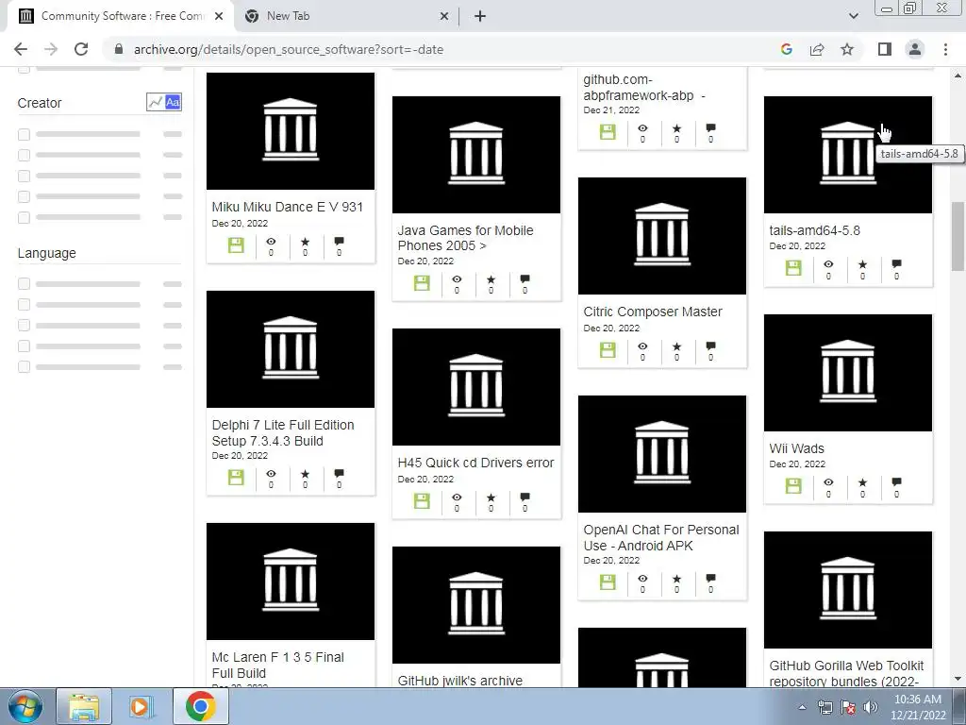Open the Windows Start menu
Viewport: 966px width, 725px height.
pyautogui.click(x=25, y=706)
